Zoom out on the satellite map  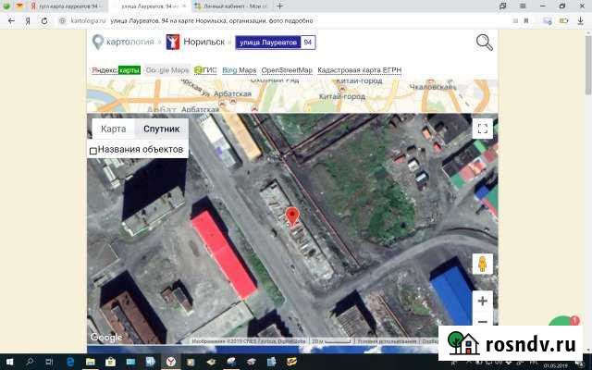coord(483,320)
